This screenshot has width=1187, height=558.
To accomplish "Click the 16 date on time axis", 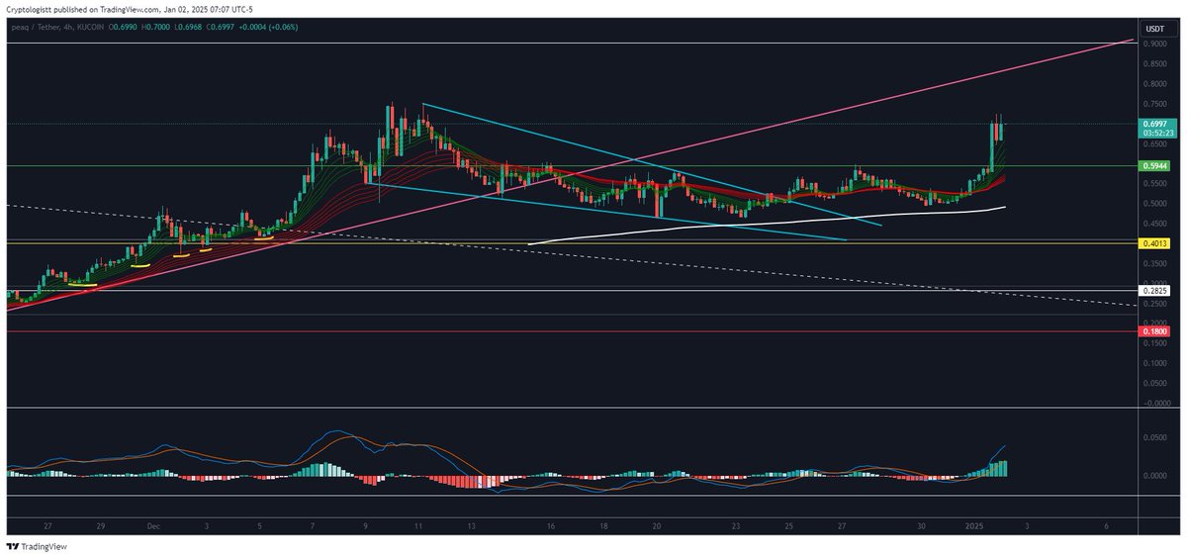I will [x=549, y=528].
